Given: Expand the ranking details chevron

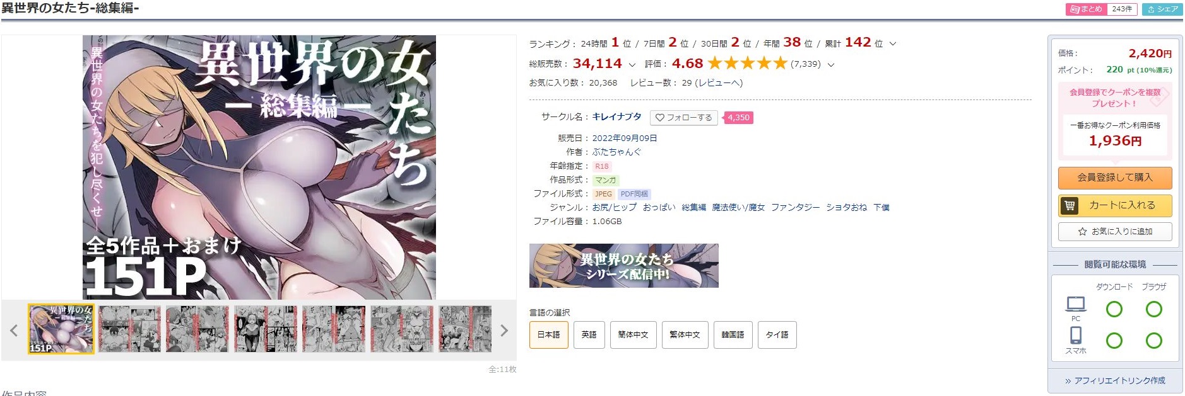Looking at the screenshot, I should tap(893, 44).
